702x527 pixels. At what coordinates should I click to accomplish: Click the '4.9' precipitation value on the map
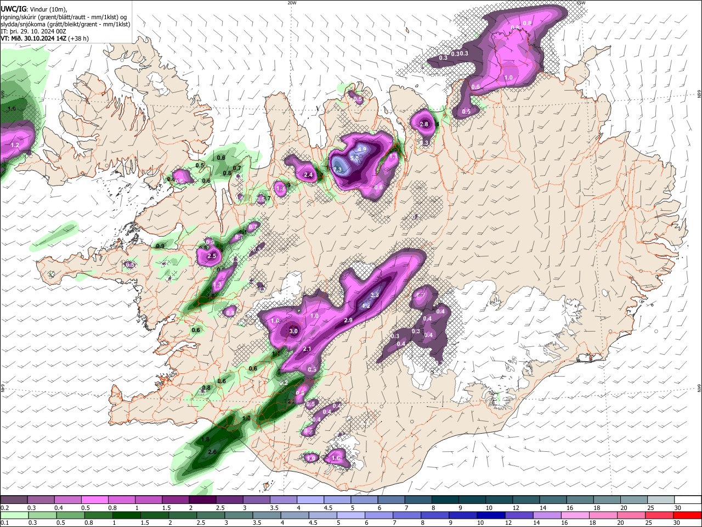pos(361,149)
